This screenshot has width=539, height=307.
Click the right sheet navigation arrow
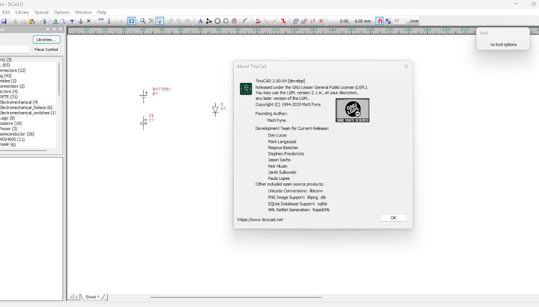(77, 297)
